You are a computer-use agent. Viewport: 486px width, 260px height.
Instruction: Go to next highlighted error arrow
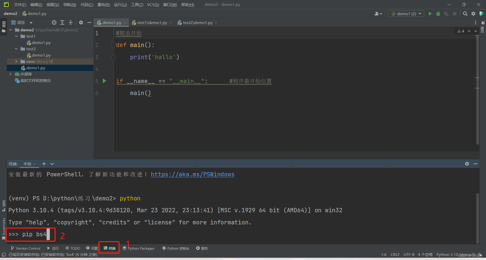click(x=476, y=31)
